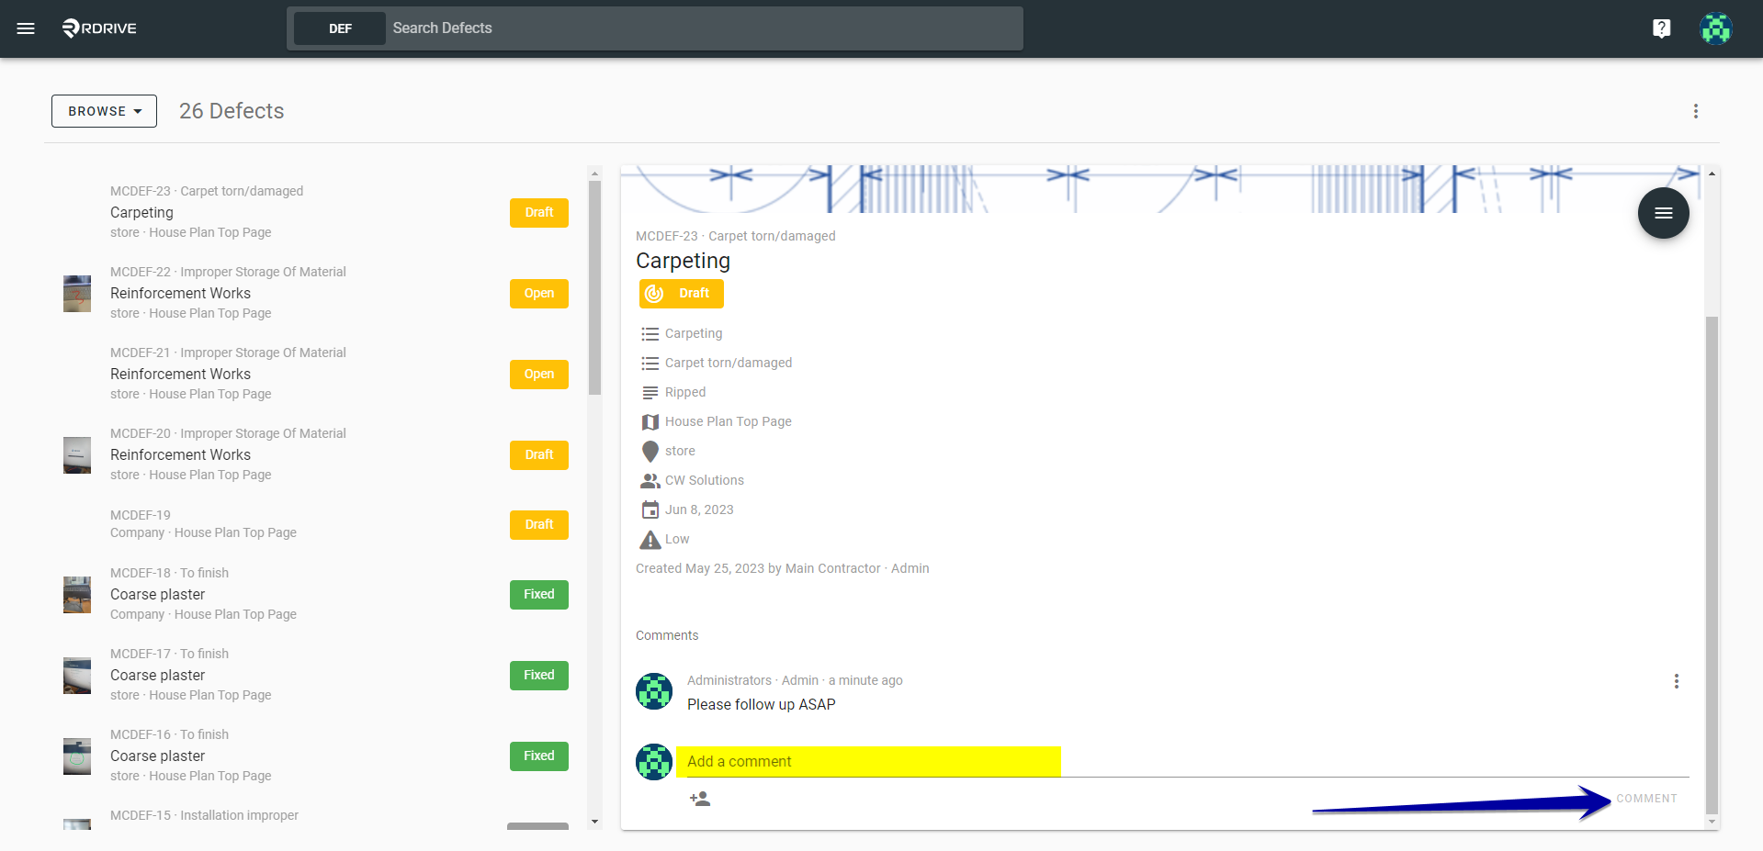Viewport: 1763px width, 851px height.
Task: Click the people icon beside CW Solutions
Action: pyautogui.click(x=650, y=481)
